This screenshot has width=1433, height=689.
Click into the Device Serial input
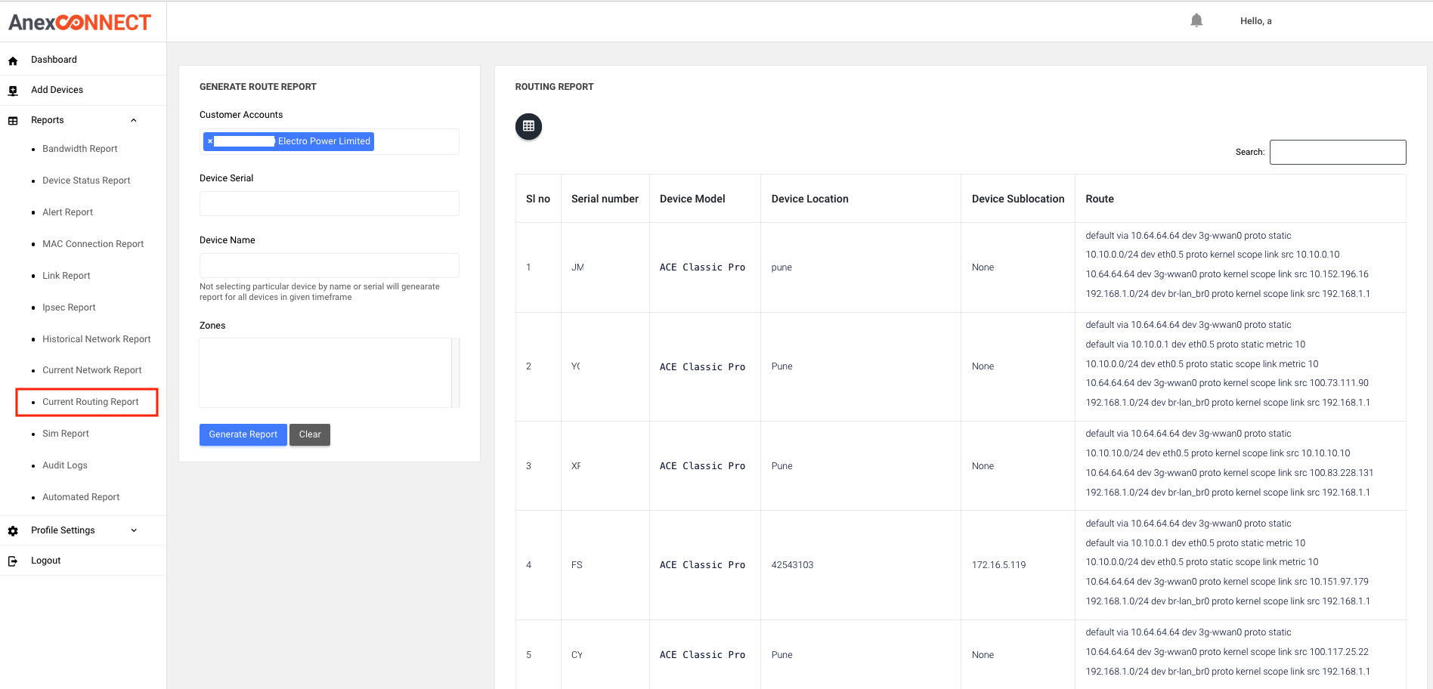329,204
